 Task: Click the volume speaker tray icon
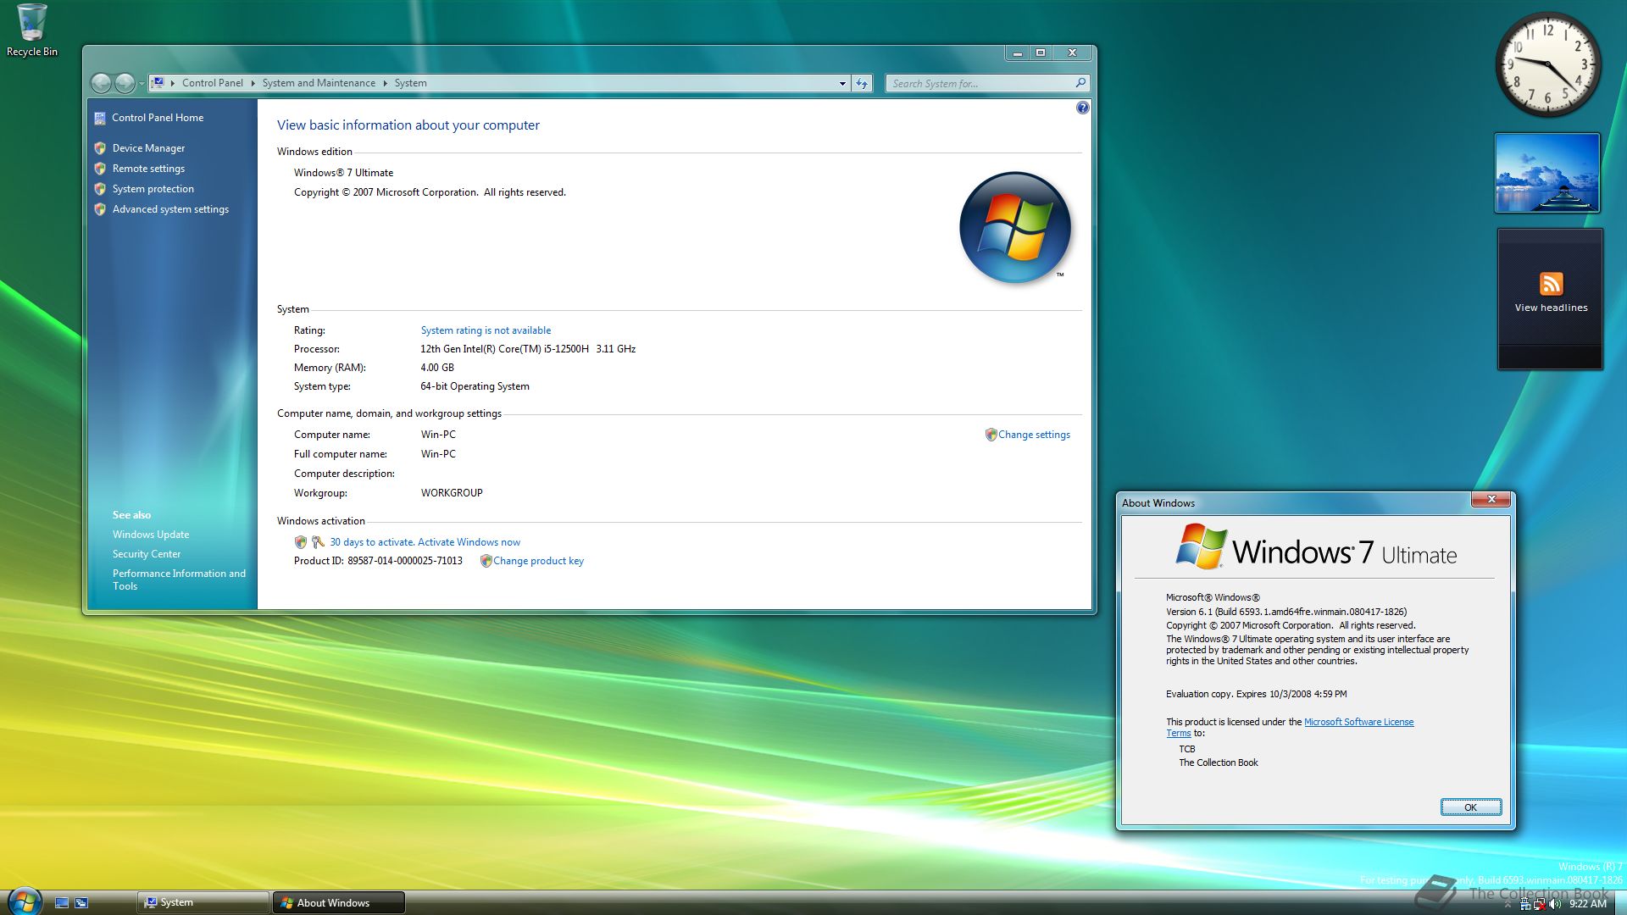[1554, 904]
